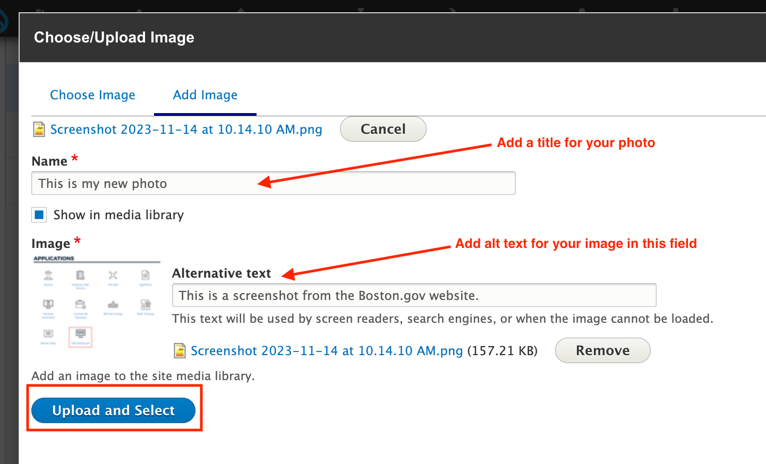The height and width of the screenshot is (464, 766).
Task: Click The Hub icon in the image preview
Action: click(113, 276)
